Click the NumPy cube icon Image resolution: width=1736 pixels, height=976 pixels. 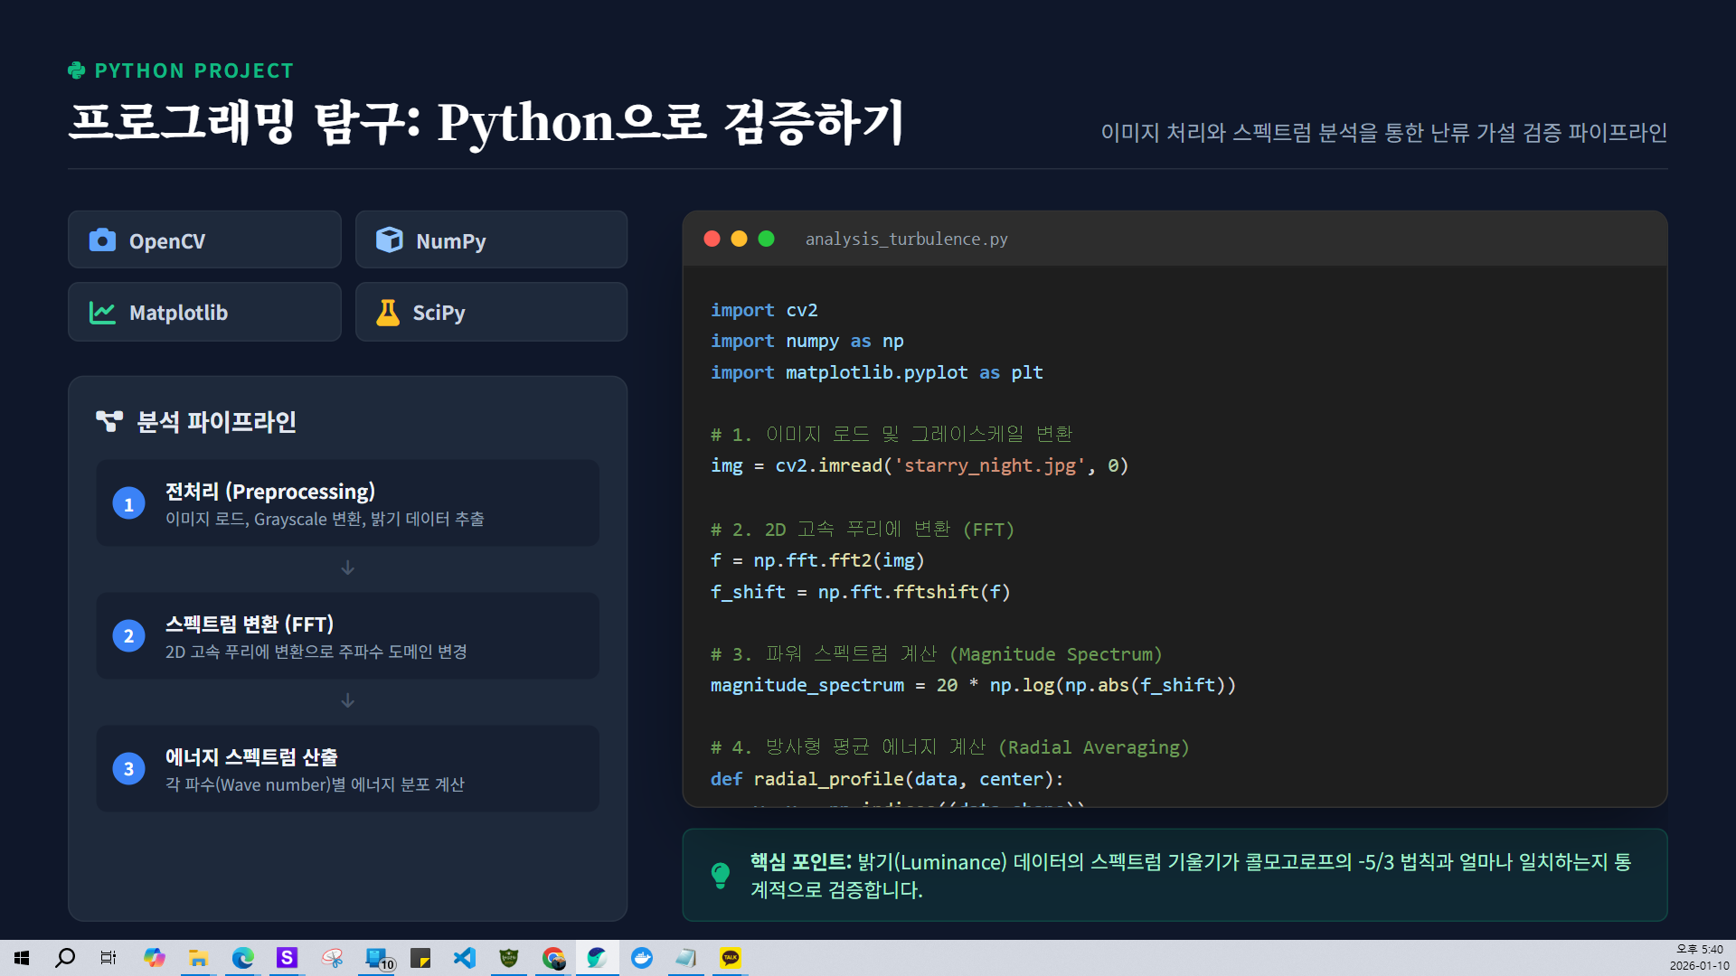[389, 240]
